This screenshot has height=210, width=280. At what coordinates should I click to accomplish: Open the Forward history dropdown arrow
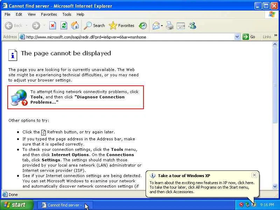pos(44,26)
